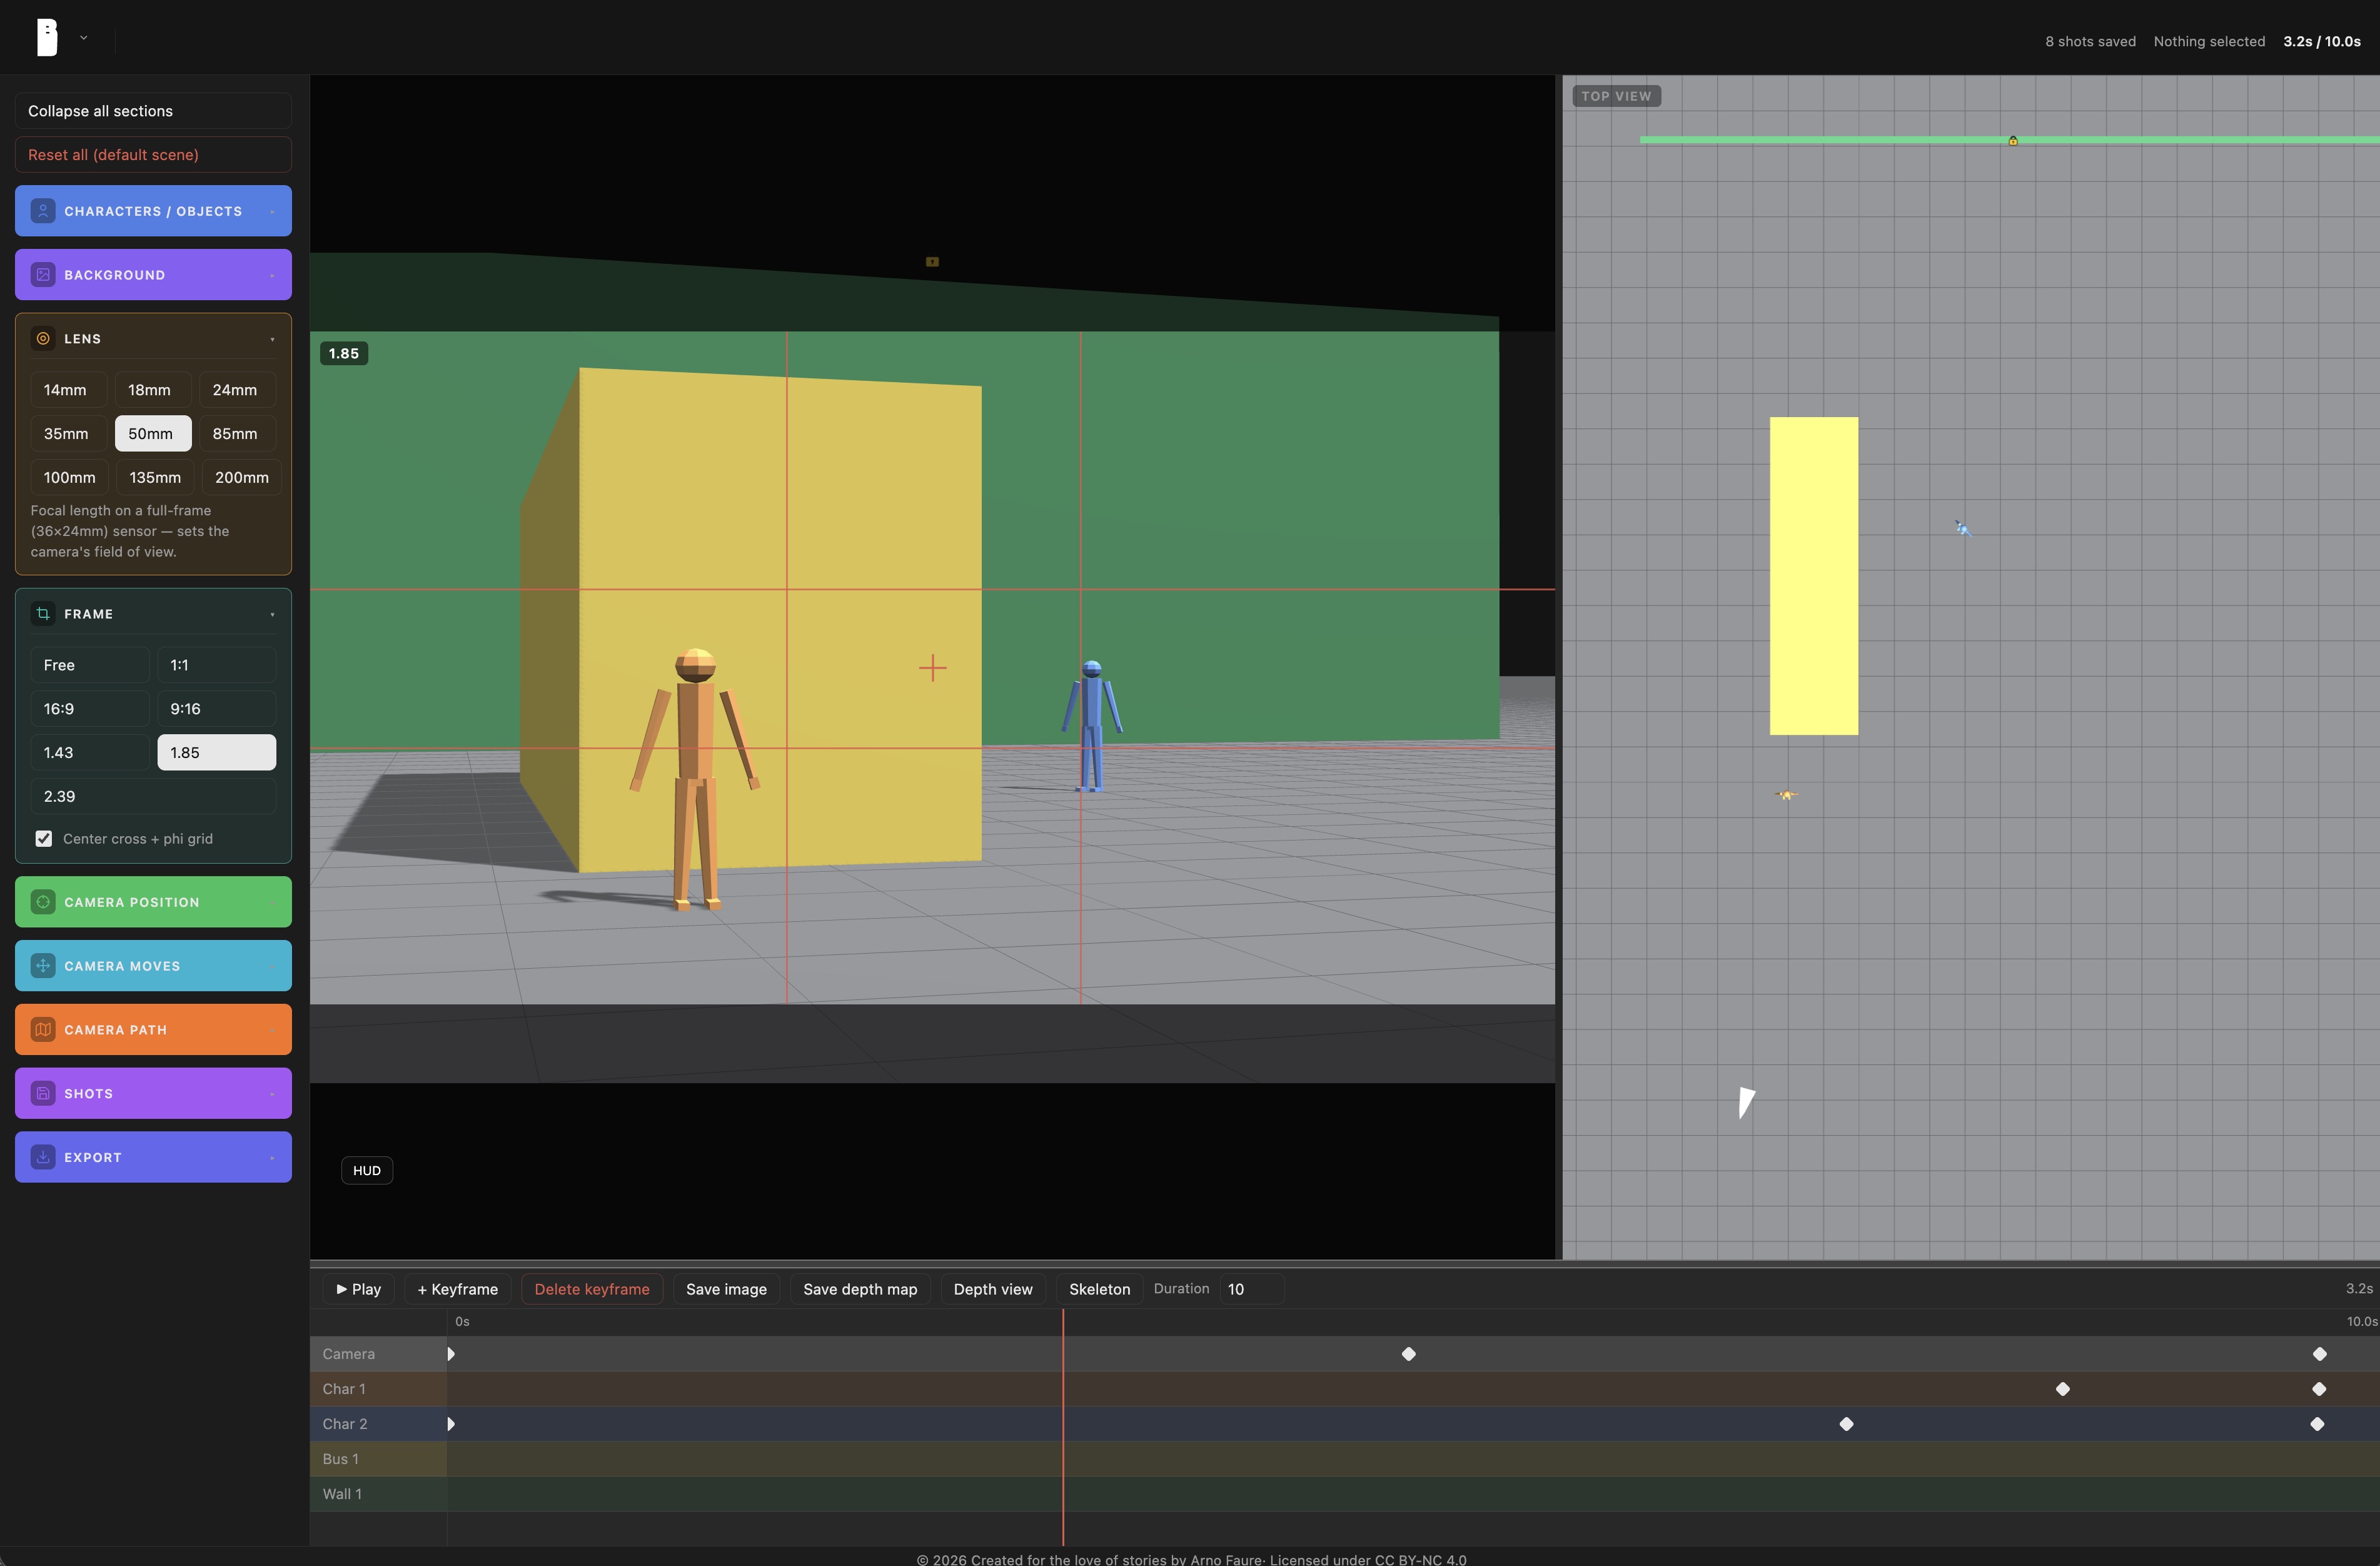Image resolution: width=2380 pixels, height=1566 pixels.
Task: Choose the 2.39 frame ratio
Action: pos(153,797)
